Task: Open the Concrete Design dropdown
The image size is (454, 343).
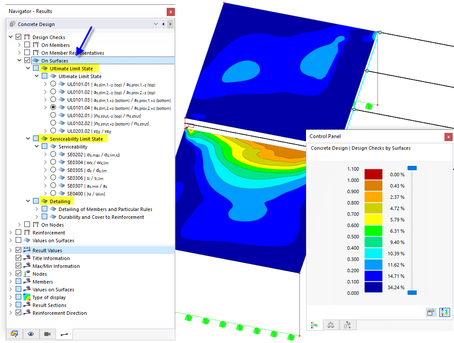Action: coord(156,24)
